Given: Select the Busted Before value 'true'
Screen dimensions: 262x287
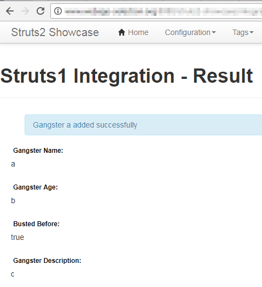Looking at the screenshot, I should [x=18, y=237].
